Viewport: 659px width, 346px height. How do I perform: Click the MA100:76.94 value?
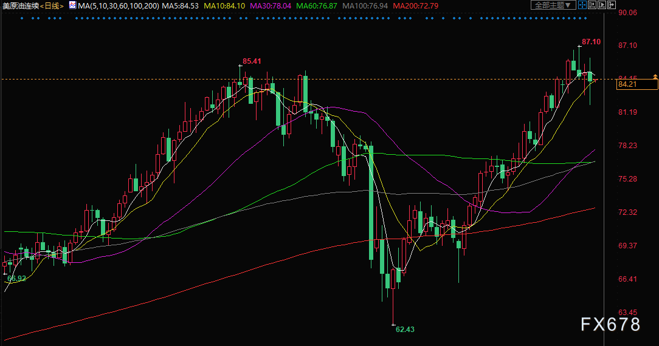click(365, 6)
